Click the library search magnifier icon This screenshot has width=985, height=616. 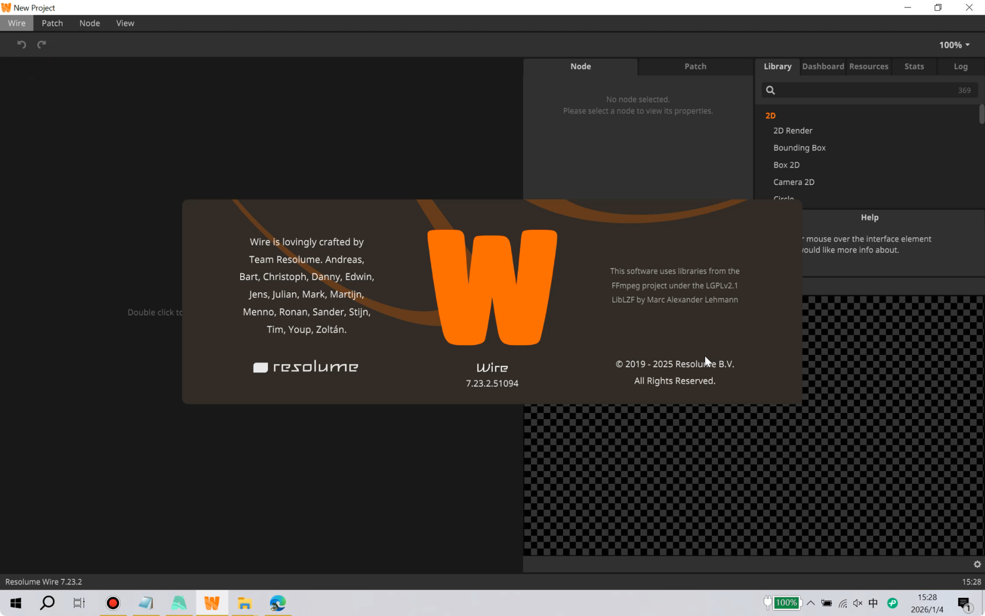(770, 90)
